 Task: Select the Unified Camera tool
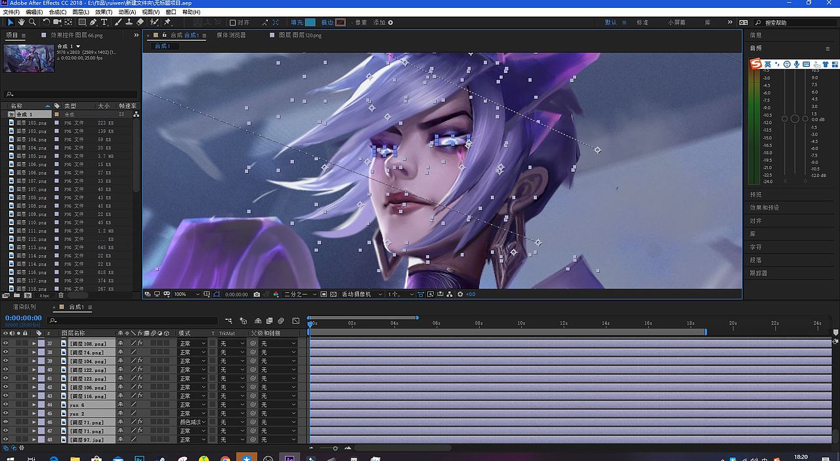pyautogui.click(x=57, y=22)
